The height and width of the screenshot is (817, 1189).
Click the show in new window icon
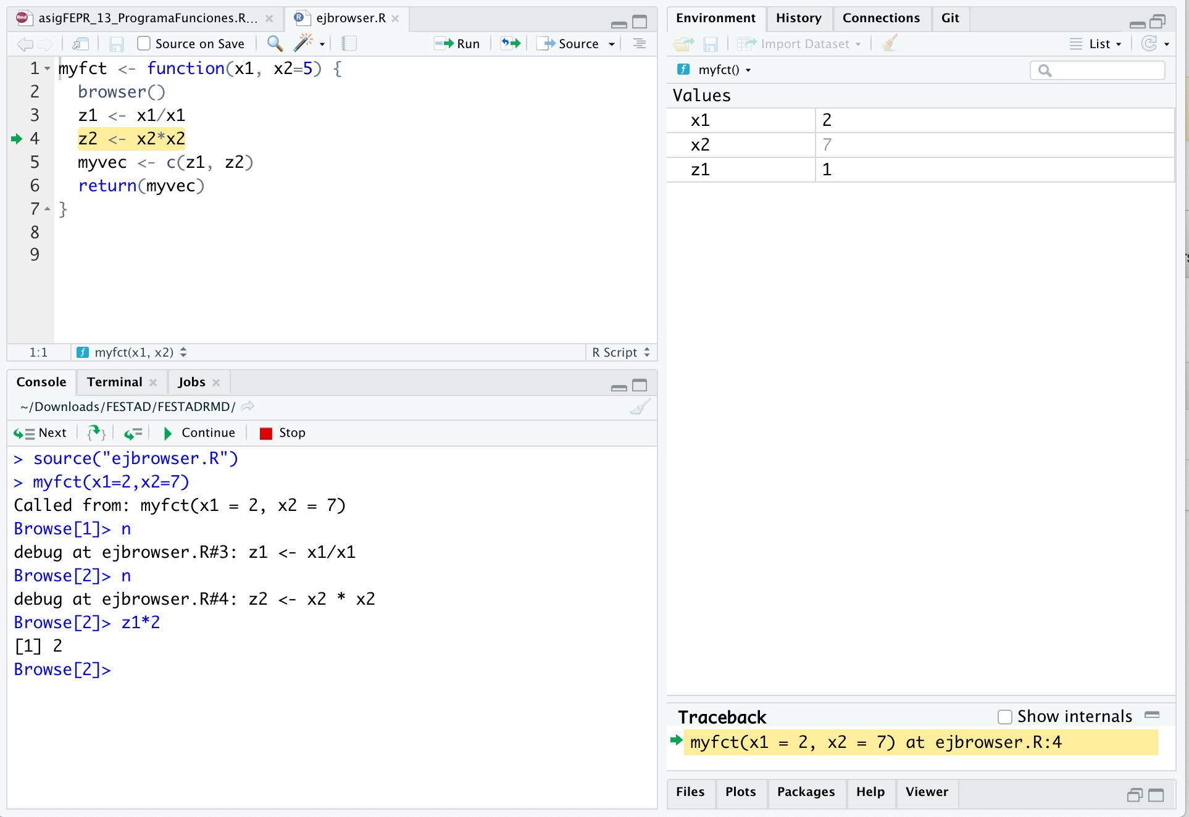tap(80, 44)
